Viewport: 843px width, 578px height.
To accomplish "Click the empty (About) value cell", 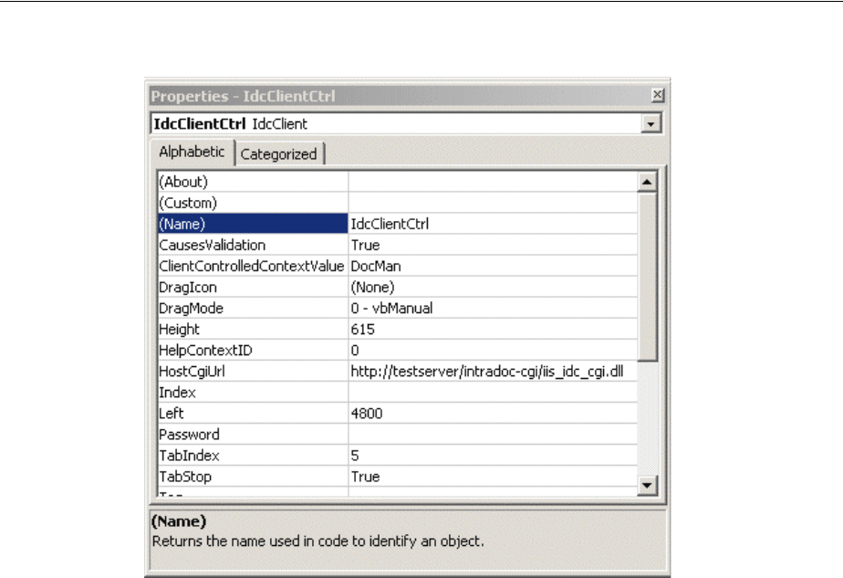I will point(493,182).
